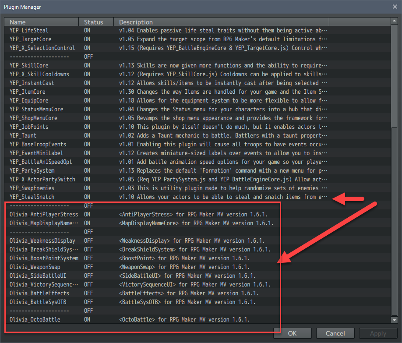Select the YEP_BattleAniSpeedOpt plugin row

197,162
